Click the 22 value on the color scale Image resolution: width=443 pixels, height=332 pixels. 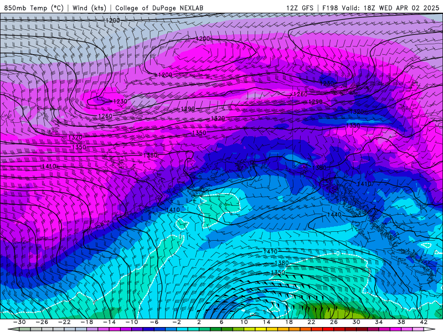(311, 322)
